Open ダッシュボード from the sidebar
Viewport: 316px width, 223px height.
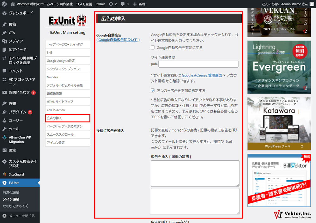coord(21,13)
